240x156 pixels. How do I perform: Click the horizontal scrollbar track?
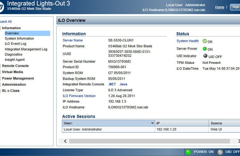(150, 141)
